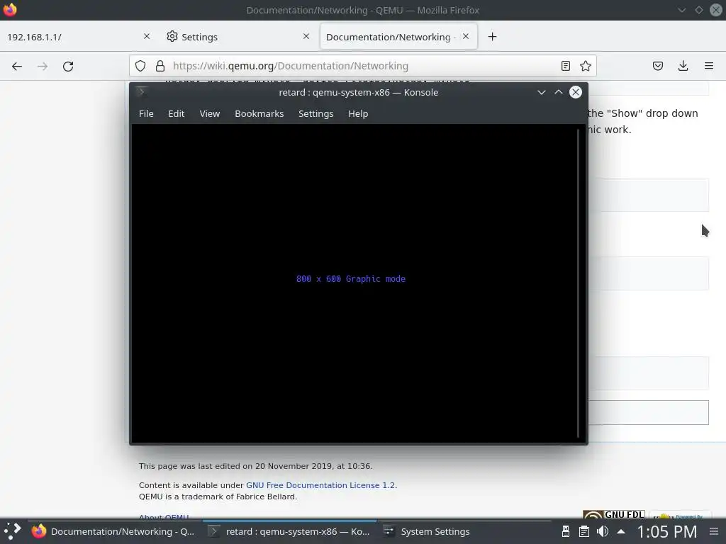
Task: Click the removable device tray icon
Action: point(565,531)
